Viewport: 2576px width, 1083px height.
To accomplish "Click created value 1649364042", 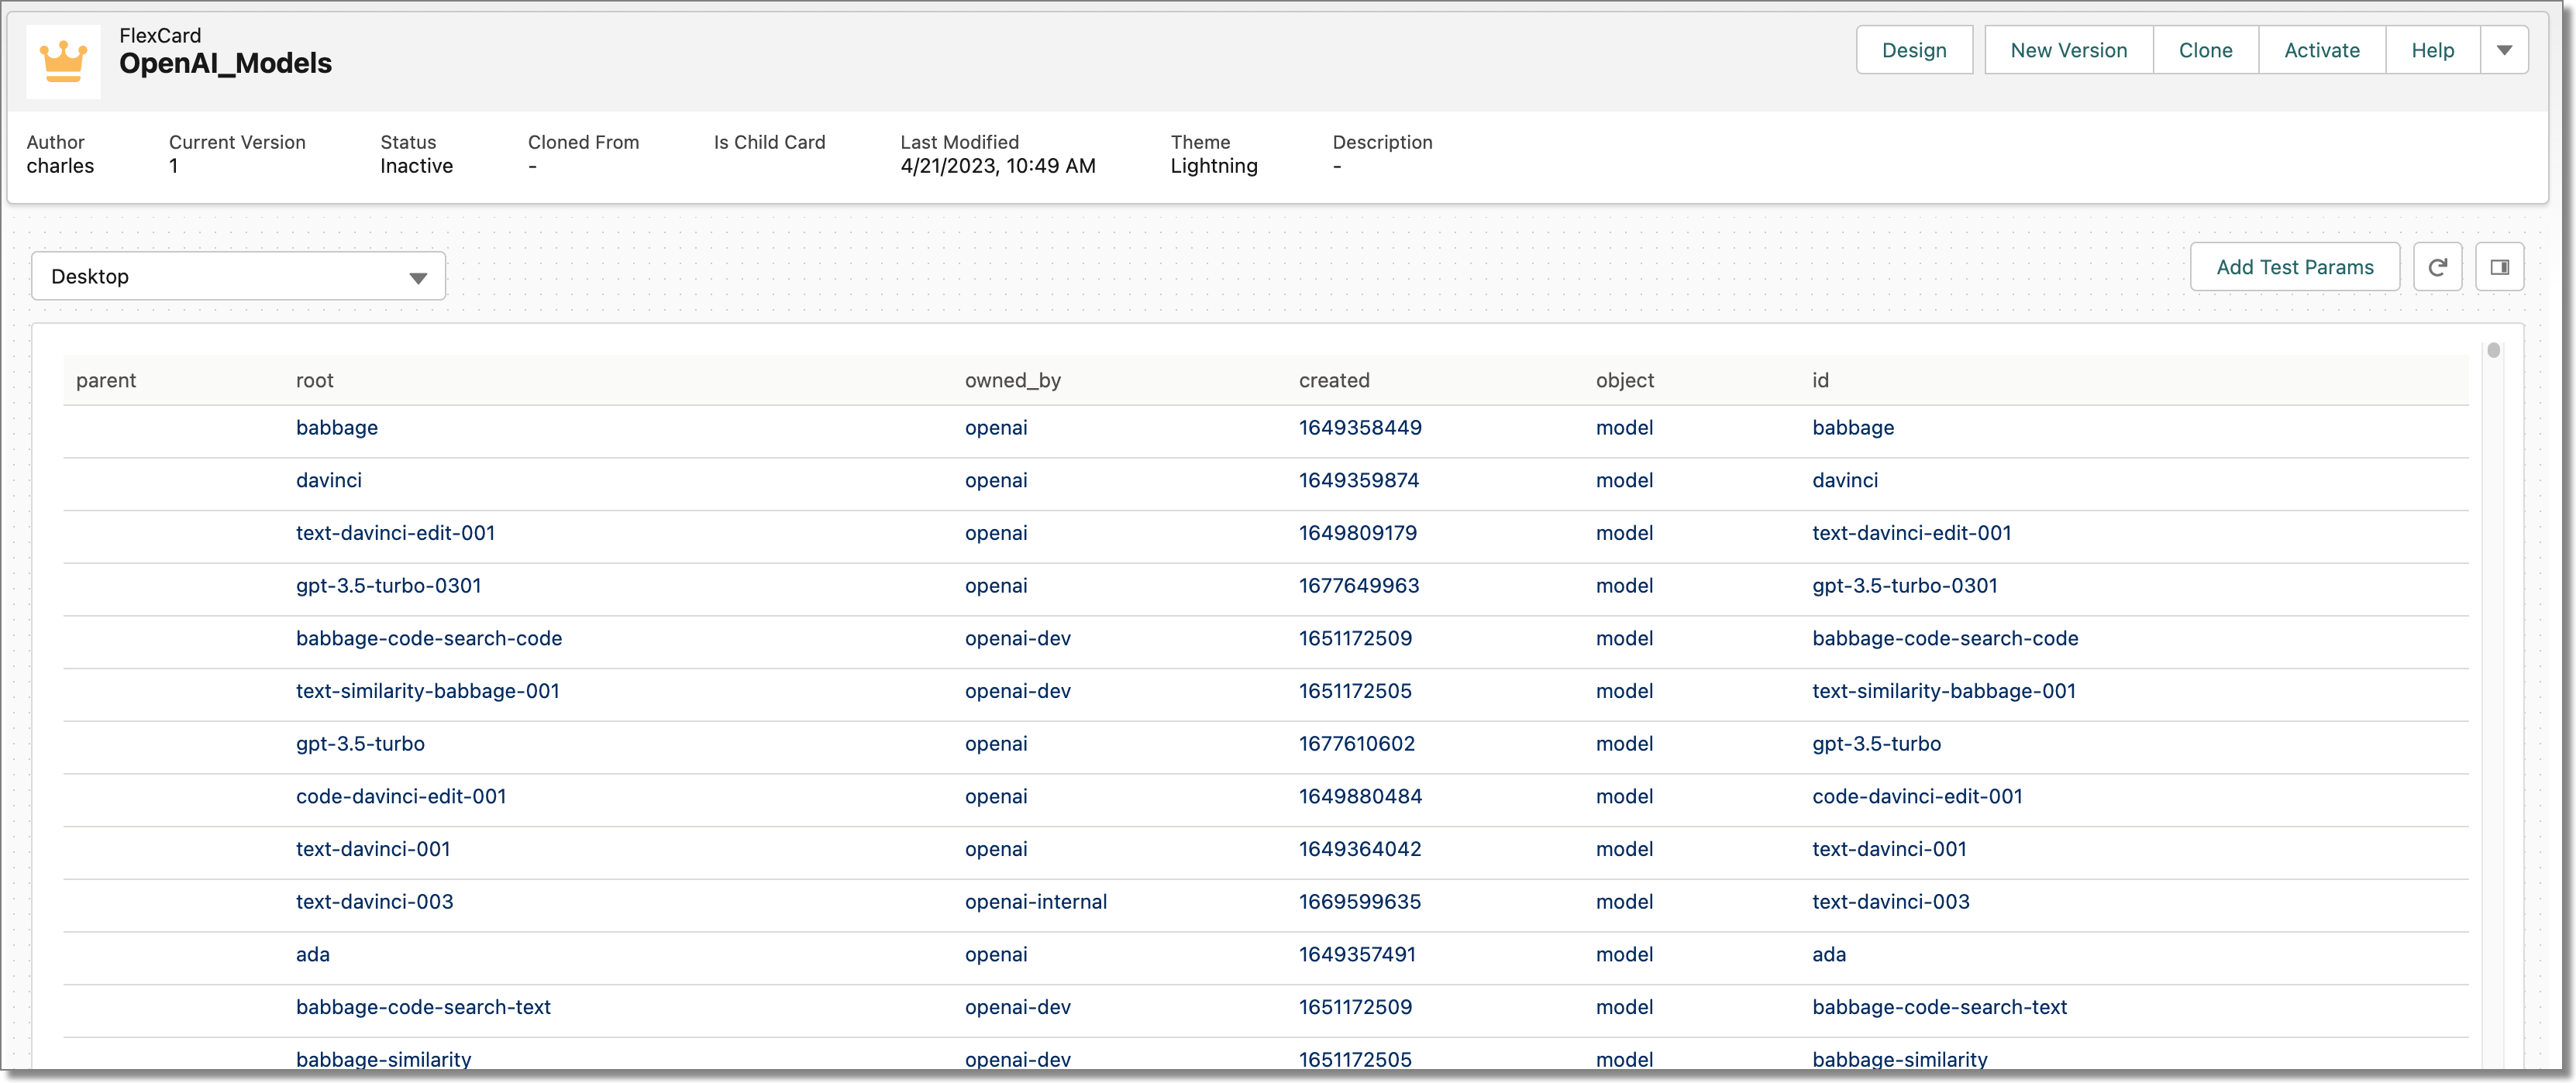I will pyautogui.click(x=1360, y=849).
